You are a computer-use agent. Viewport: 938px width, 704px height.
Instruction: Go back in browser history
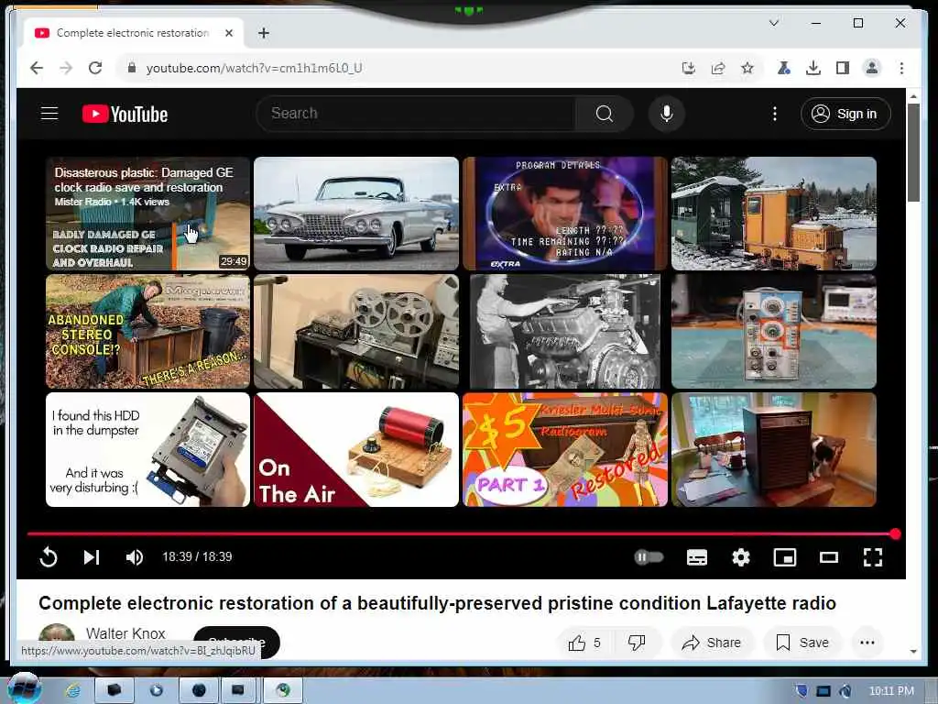37,68
